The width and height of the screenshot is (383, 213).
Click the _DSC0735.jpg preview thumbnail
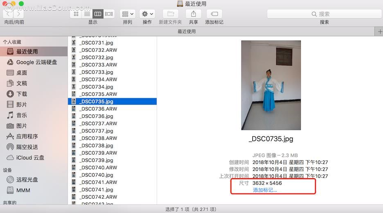click(271, 85)
